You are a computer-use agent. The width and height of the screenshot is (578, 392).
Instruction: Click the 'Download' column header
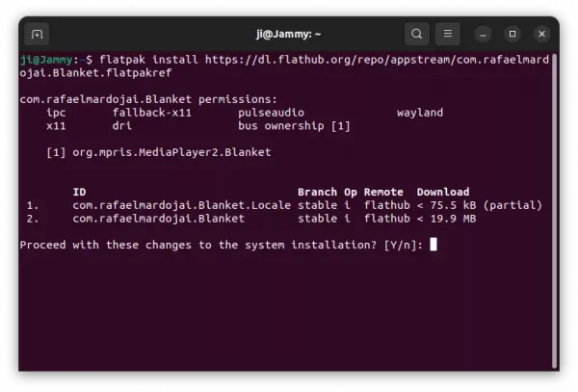point(443,192)
